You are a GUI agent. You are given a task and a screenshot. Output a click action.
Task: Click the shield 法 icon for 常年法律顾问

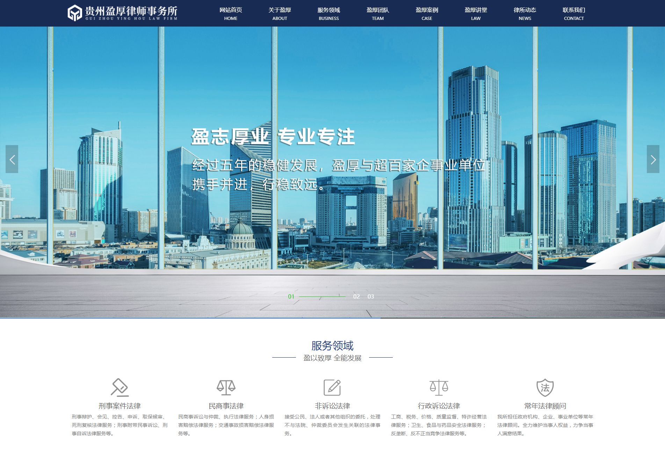[x=545, y=387]
